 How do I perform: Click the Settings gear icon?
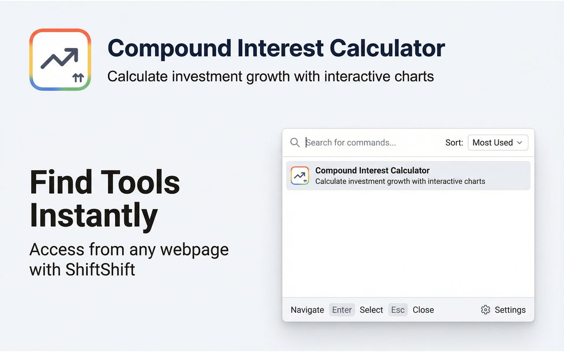[x=486, y=310]
